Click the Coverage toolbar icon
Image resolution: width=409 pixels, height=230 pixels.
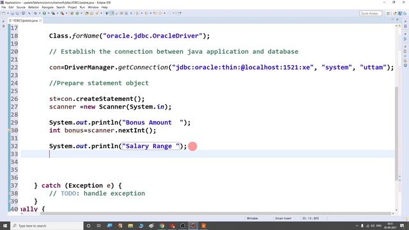[x=53, y=13]
